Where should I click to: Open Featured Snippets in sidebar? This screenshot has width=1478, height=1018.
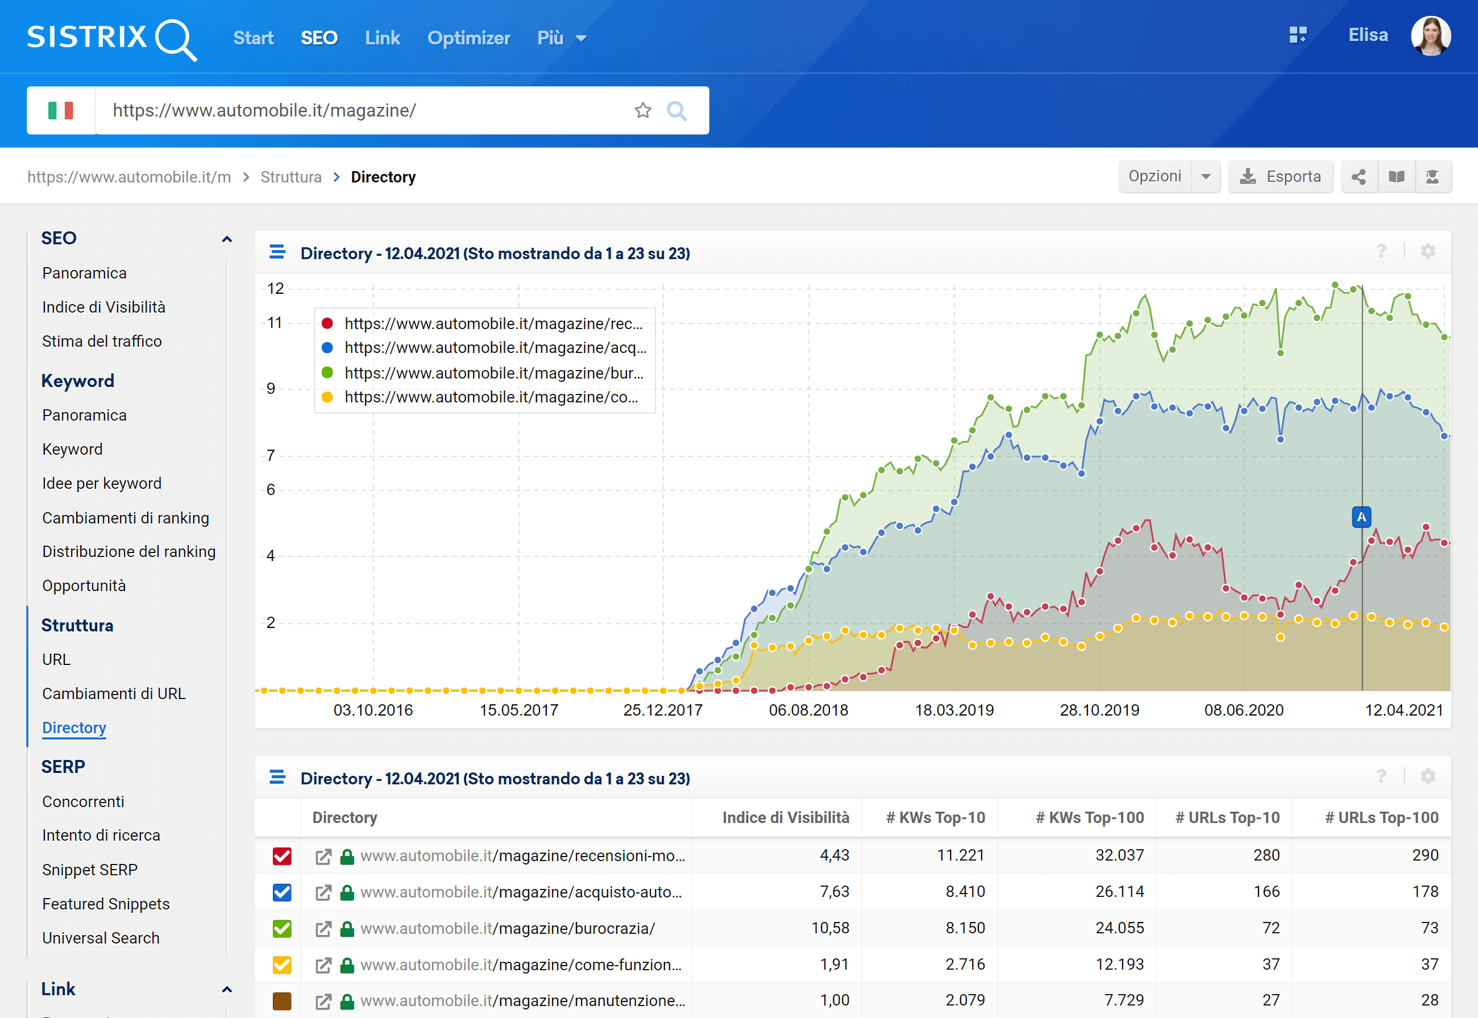106,904
